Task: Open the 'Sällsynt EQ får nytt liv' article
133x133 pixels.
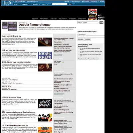Action: 12,36
